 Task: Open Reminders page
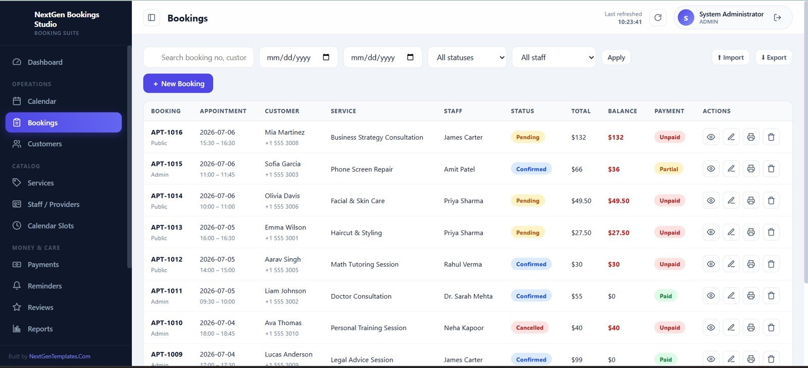coord(64,286)
